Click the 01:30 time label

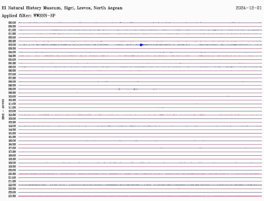tap(12, 34)
